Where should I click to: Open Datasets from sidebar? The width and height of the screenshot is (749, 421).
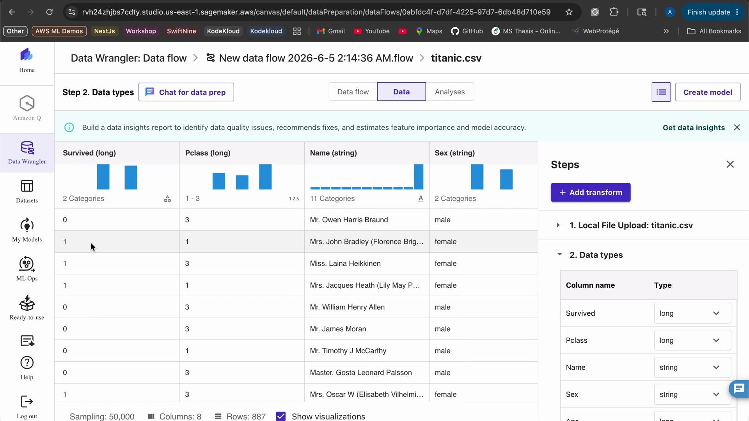pos(27,191)
